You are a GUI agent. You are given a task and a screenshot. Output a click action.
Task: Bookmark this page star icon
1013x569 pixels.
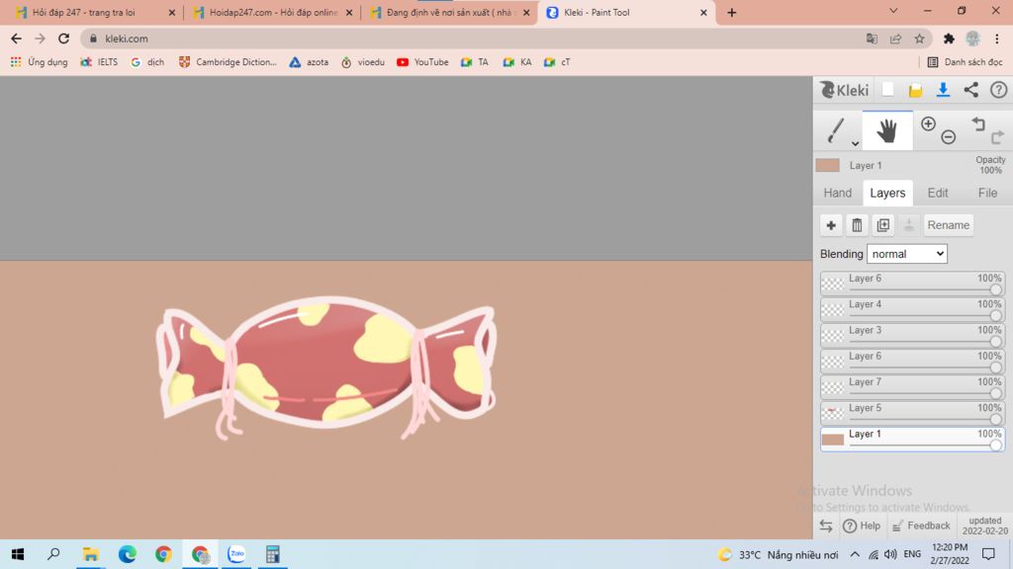tap(919, 39)
